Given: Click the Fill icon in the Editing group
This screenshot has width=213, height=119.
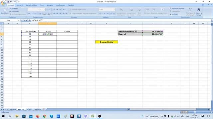Looking at the screenshot, I should [170, 11].
